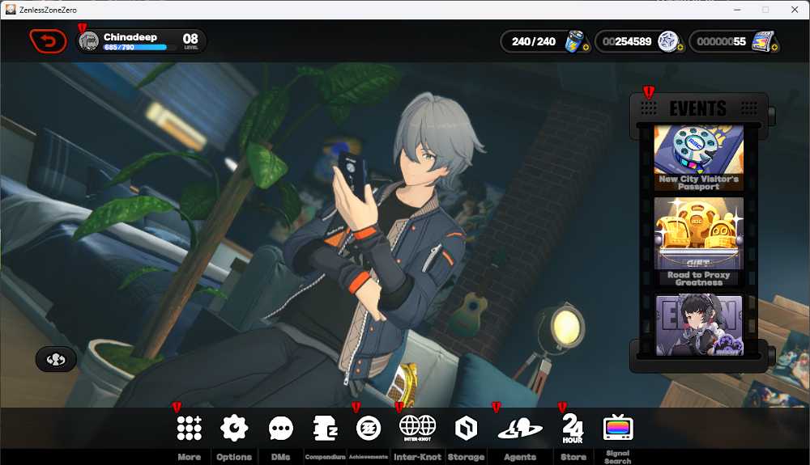Open the Agents icon
This screenshot has height=465, width=810.
coord(520,429)
